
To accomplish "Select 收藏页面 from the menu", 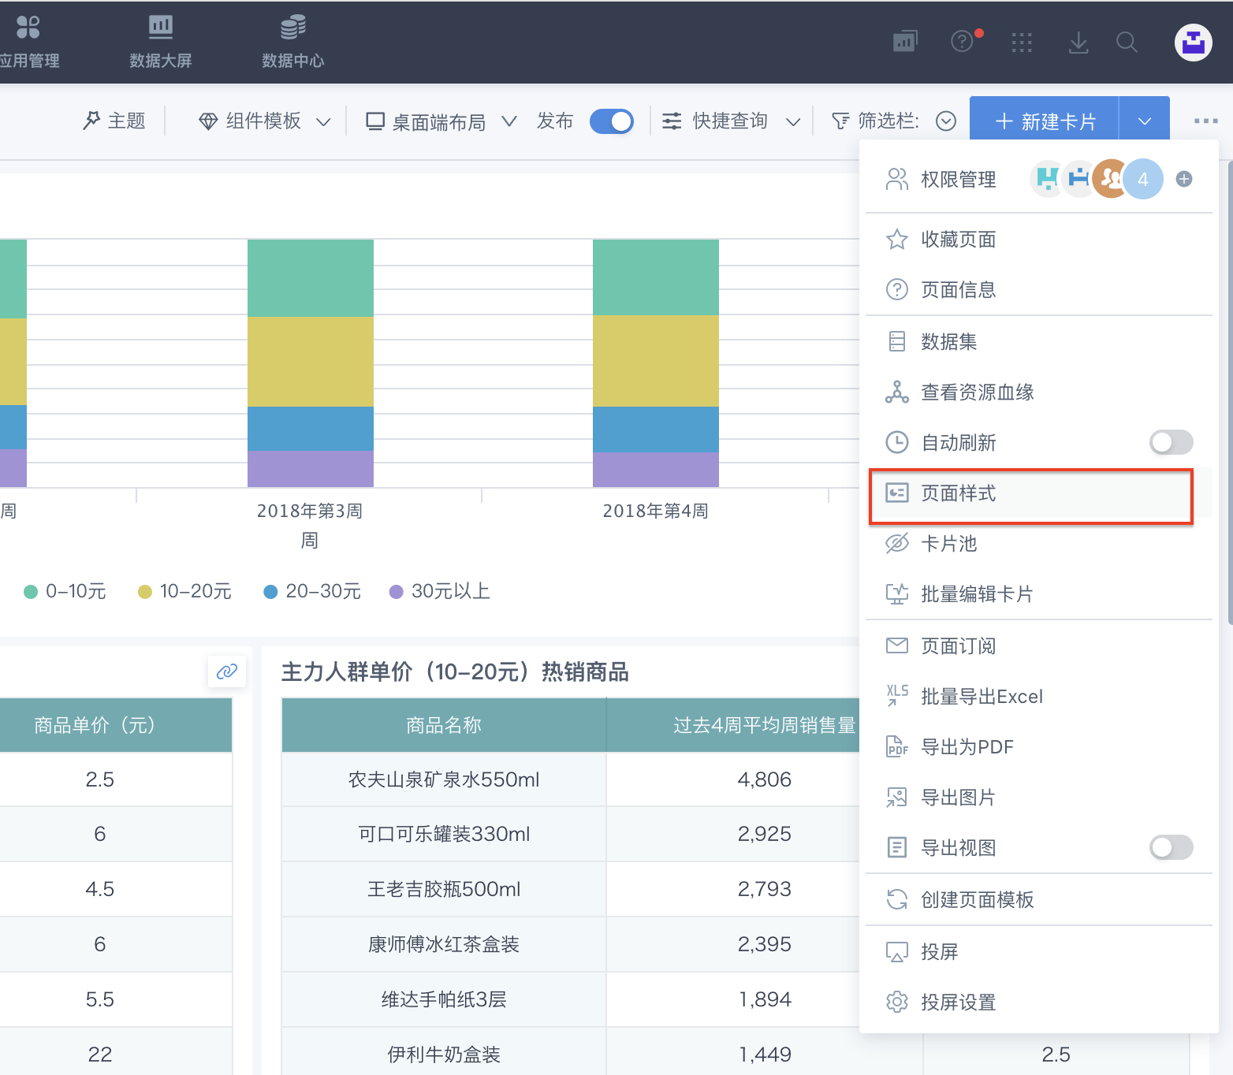I will click(1039, 239).
